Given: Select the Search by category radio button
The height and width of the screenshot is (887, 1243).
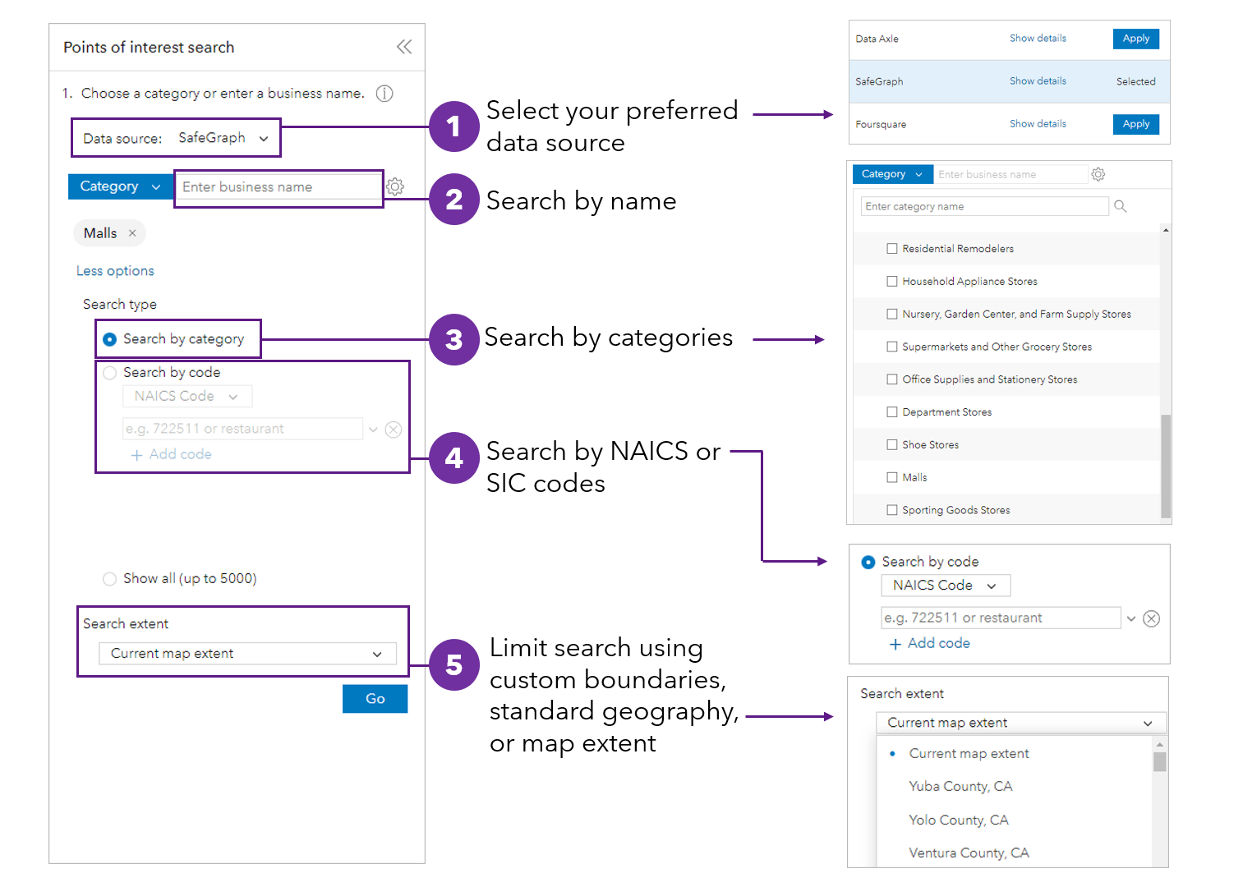Looking at the screenshot, I should coord(110,339).
